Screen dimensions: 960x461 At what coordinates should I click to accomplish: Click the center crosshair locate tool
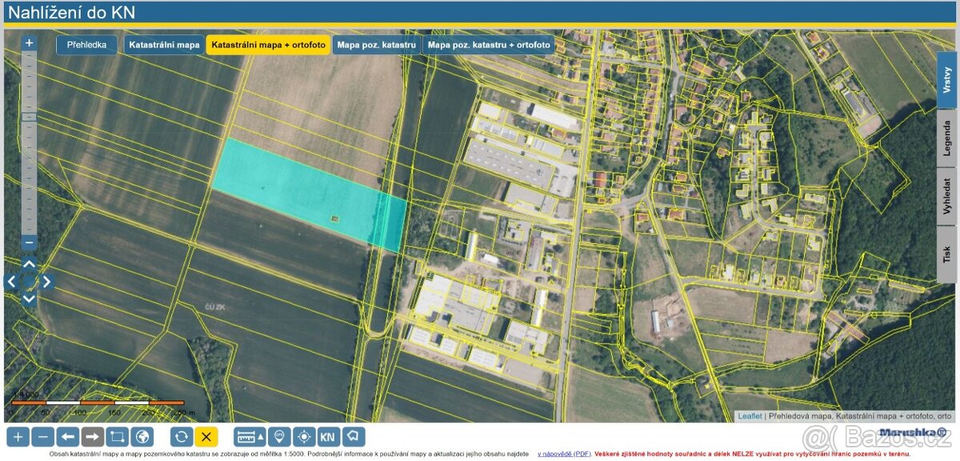coord(303,436)
